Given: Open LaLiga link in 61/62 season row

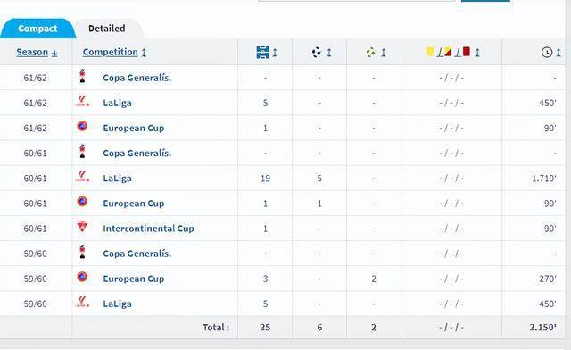Looking at the screenshot, I should [117, 103].
